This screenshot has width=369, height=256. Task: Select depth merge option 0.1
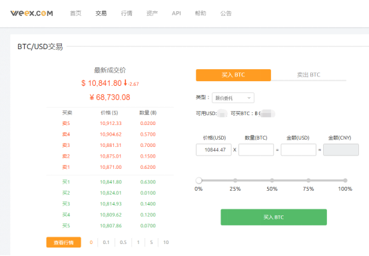pos(106,243)
